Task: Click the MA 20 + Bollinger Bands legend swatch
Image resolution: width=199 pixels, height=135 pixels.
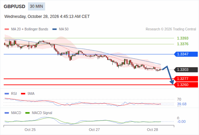Action: coord(7,29)
